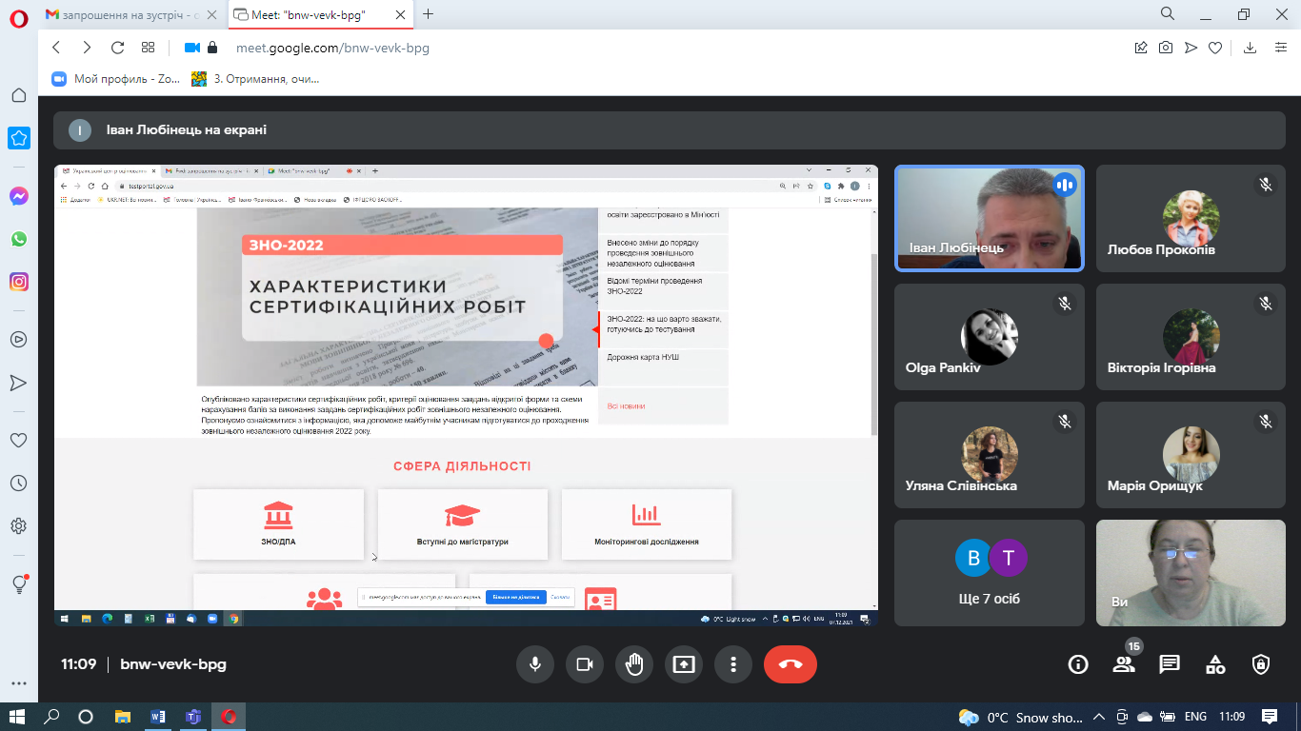
Task: Open the Activities panel icon
Action: [1215, 664]
